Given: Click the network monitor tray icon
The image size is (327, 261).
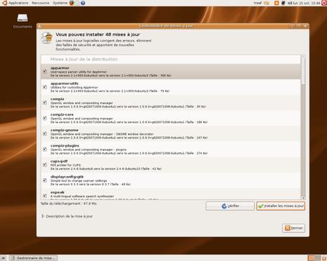Looking at the screenshot, I should point(283,3).
